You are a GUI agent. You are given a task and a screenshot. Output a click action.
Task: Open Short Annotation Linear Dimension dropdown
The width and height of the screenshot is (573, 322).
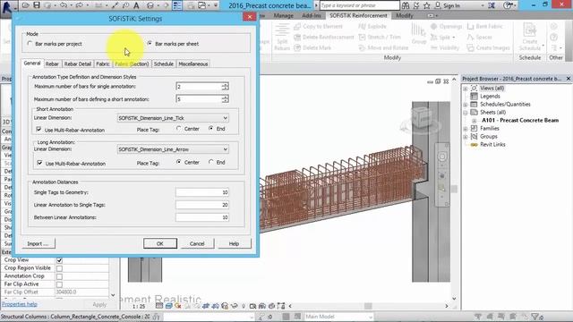click(173, 118)
